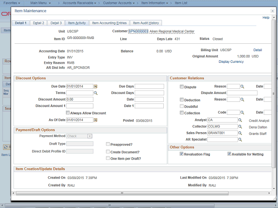This screenshot has height=208, width=278.
Task: Open the Aiken Regional Medical Center link
Action: click(x=172, y=32)
